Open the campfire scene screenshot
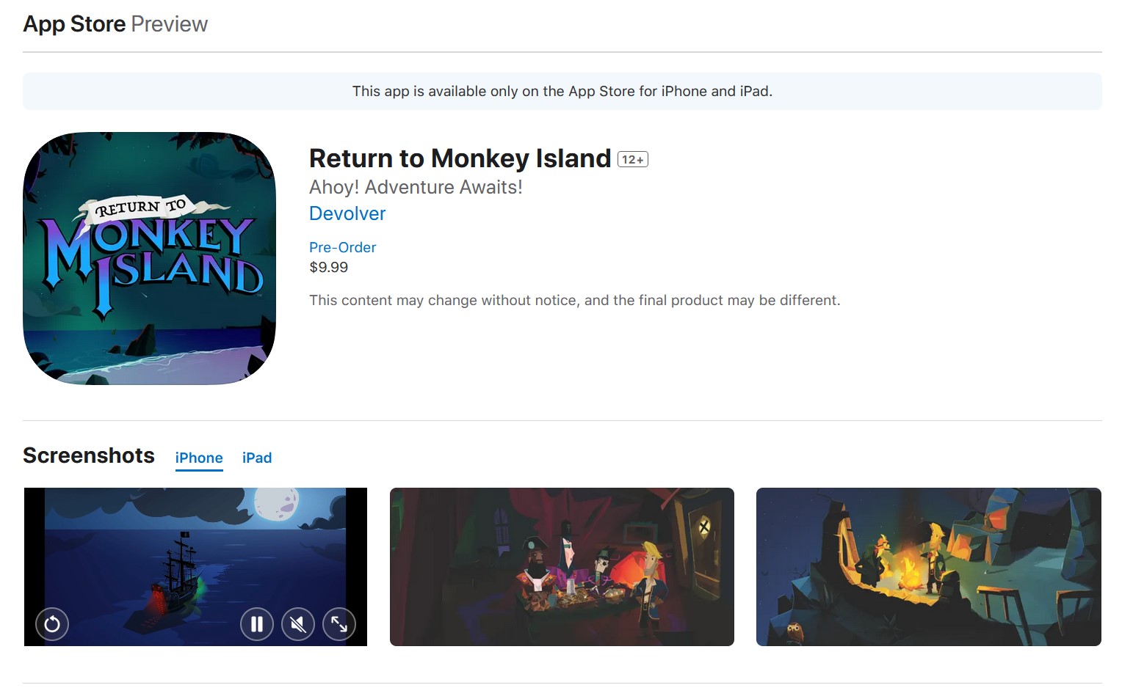 [x=929, y=567]
